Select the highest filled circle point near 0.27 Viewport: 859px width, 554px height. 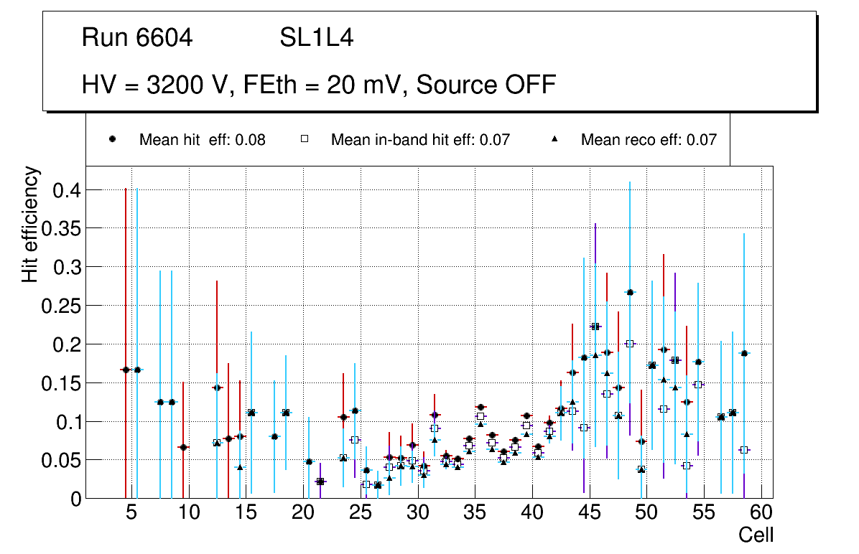pos(630,292)
